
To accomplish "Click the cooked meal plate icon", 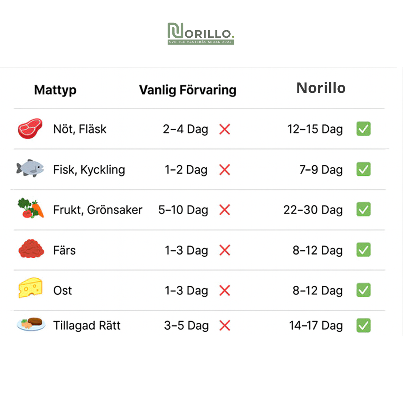I will point(31,324).
